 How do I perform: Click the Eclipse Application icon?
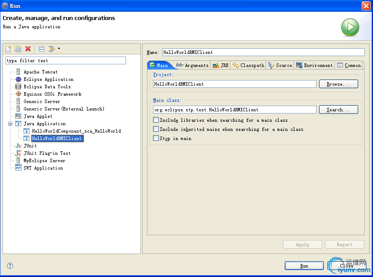tap(18, 79)
